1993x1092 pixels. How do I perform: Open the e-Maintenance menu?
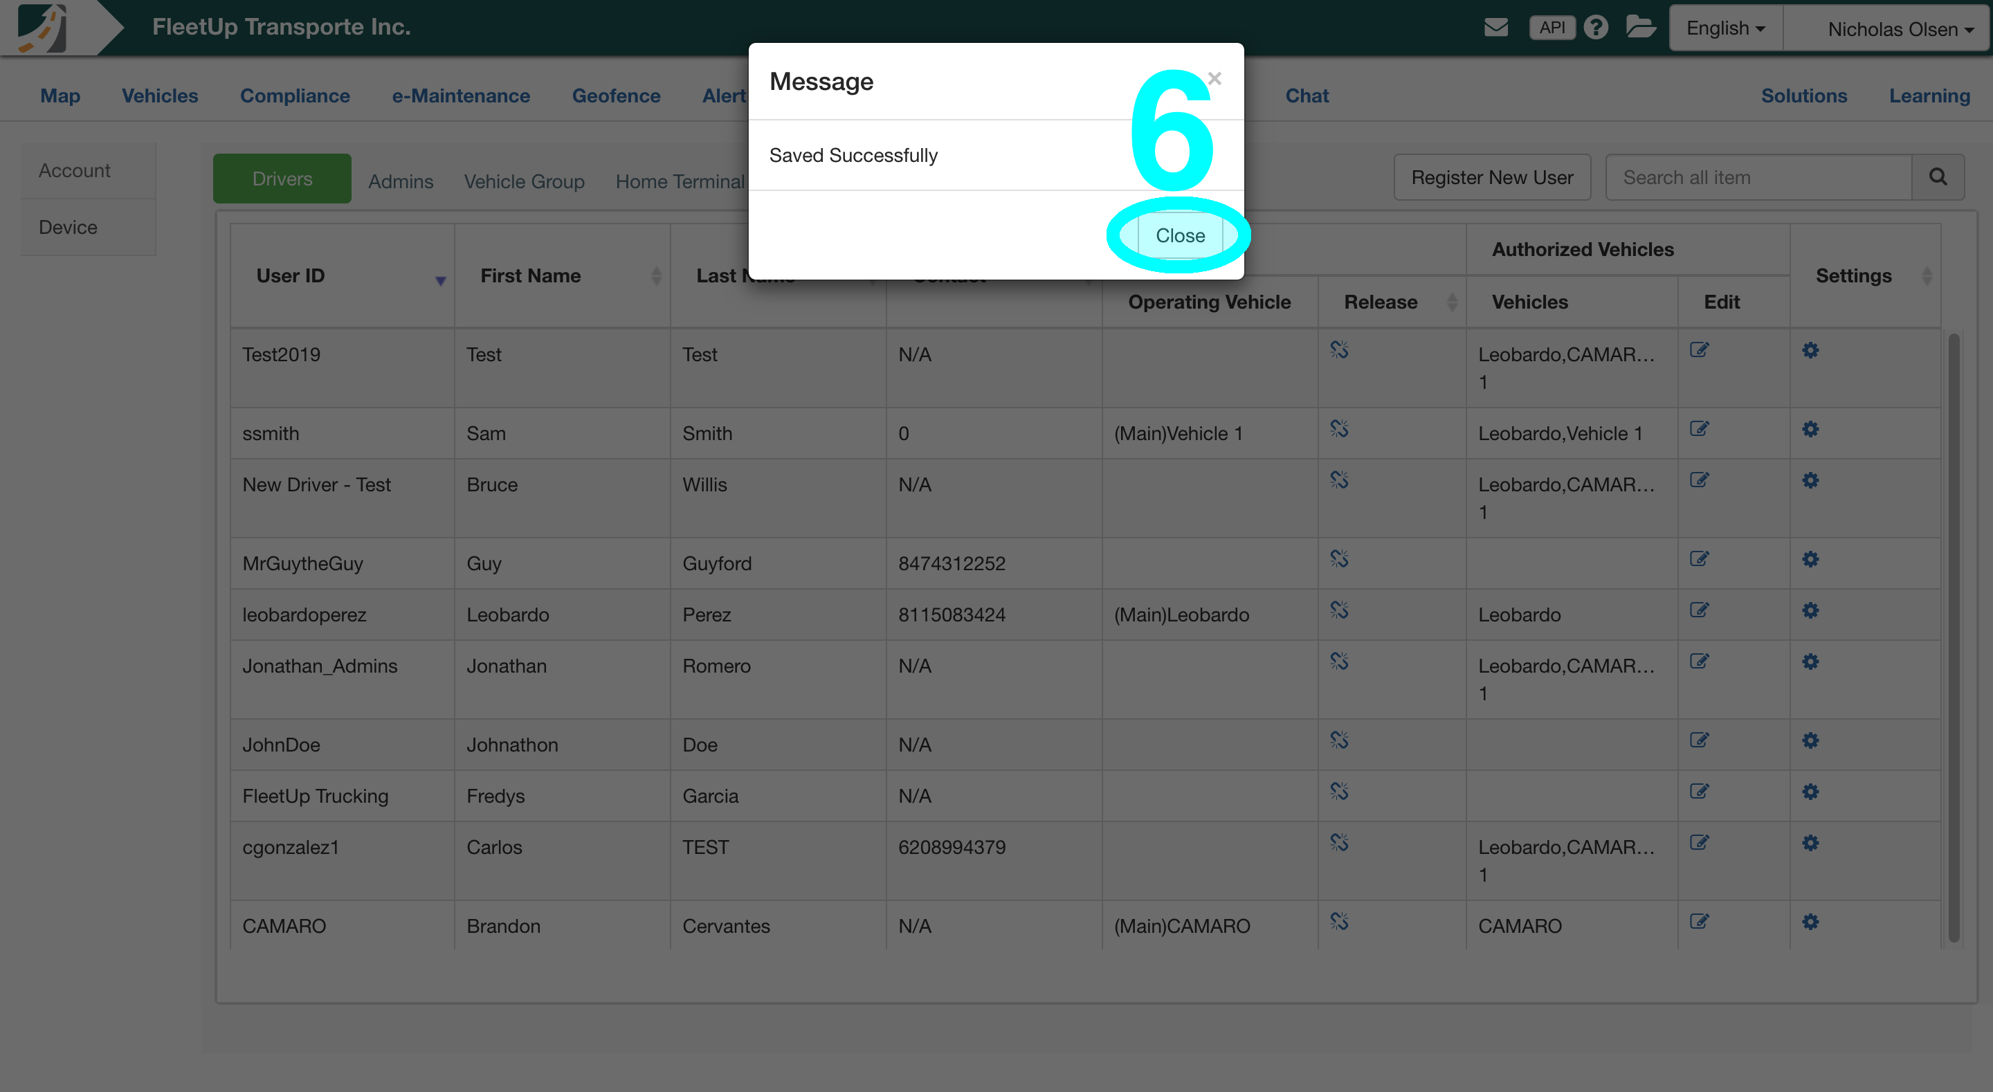(x=460, y=95)
